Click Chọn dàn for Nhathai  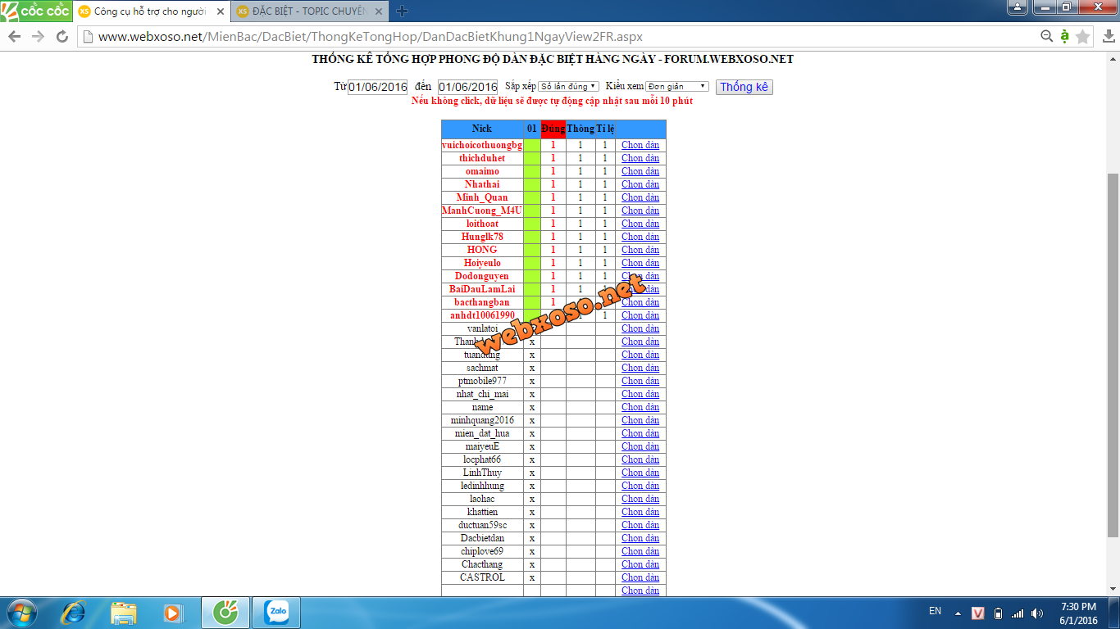[640, 184]
